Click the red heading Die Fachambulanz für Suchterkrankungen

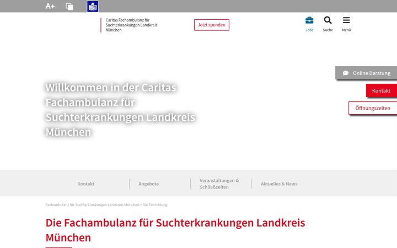(x=175, y=230)
